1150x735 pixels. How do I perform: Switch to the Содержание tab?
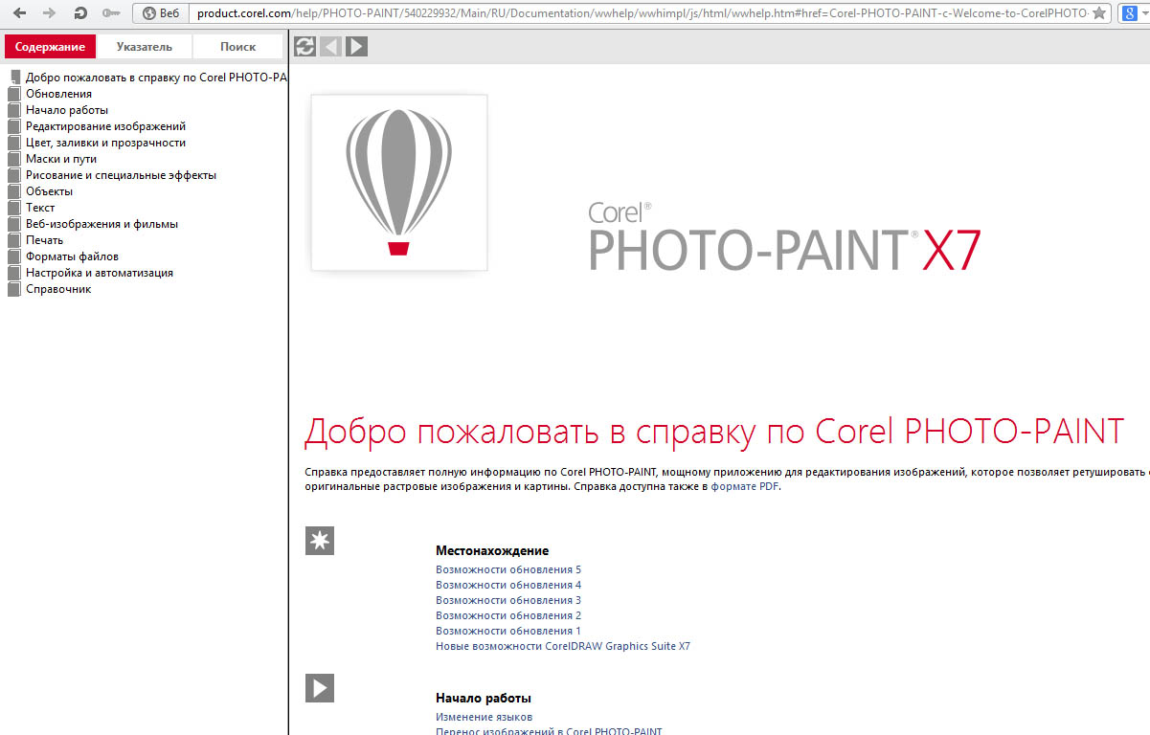click(50, 47)
